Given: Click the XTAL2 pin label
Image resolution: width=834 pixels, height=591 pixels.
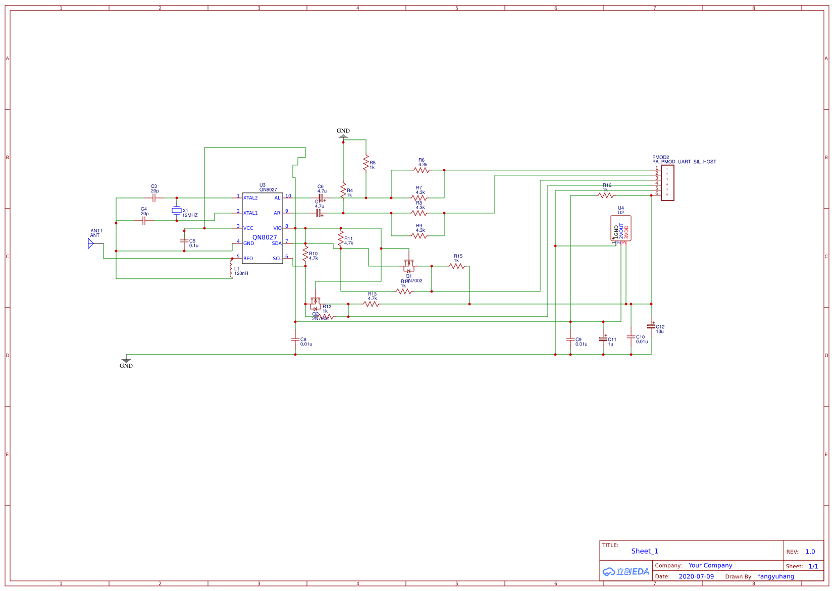Looking at the screenshot, I should click(x=250, y=198).
